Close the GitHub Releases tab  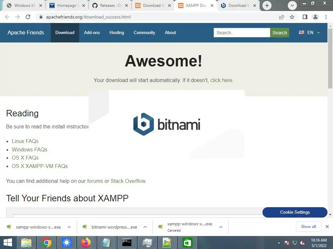127,6
